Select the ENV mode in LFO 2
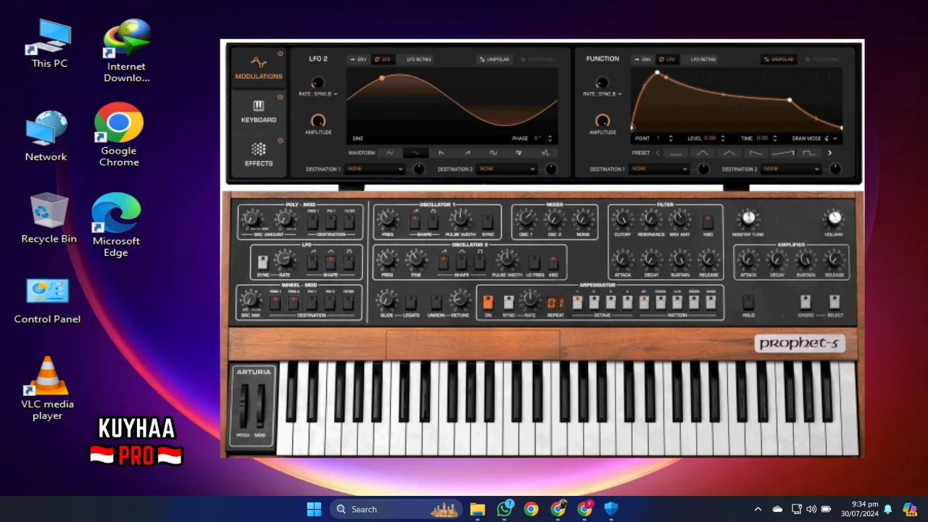 point(358,59)
